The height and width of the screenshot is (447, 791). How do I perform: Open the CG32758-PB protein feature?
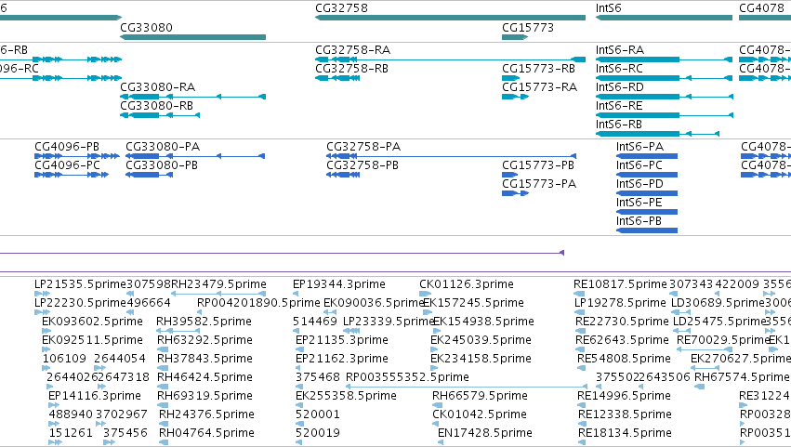[x=343, y=175]
